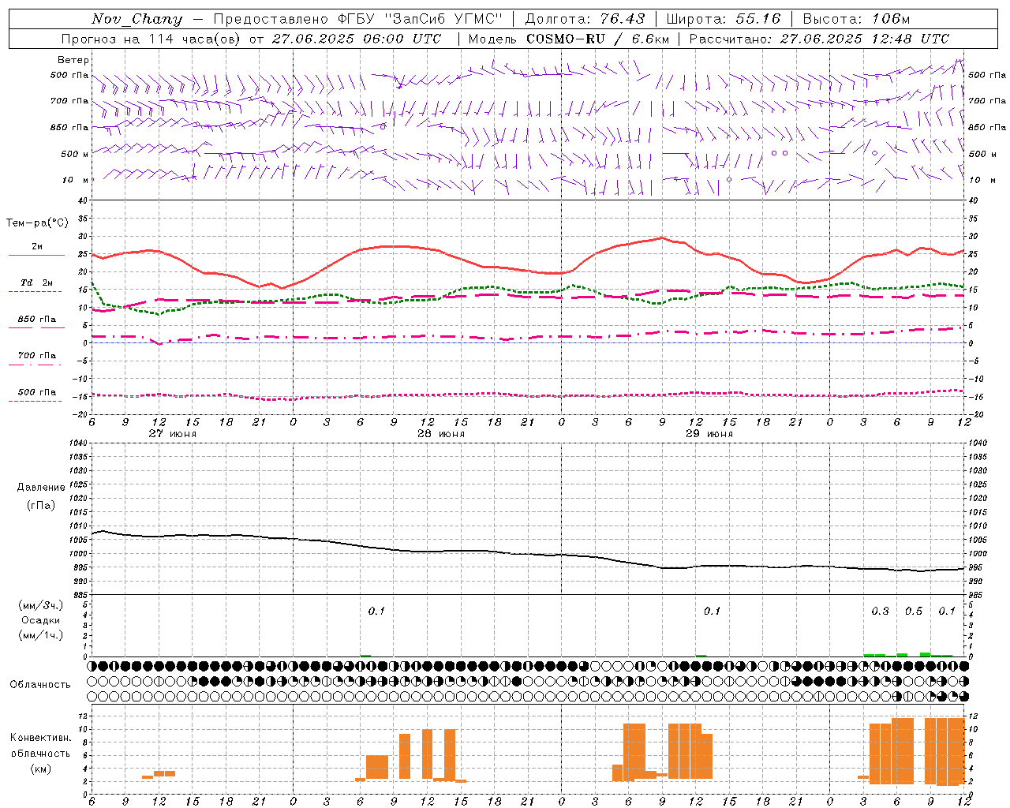Image resolution: width=1010 pixels, height=808 pixels.
Task: Click the 'Давление' pressure panel label
Action: tap(41, 488)
